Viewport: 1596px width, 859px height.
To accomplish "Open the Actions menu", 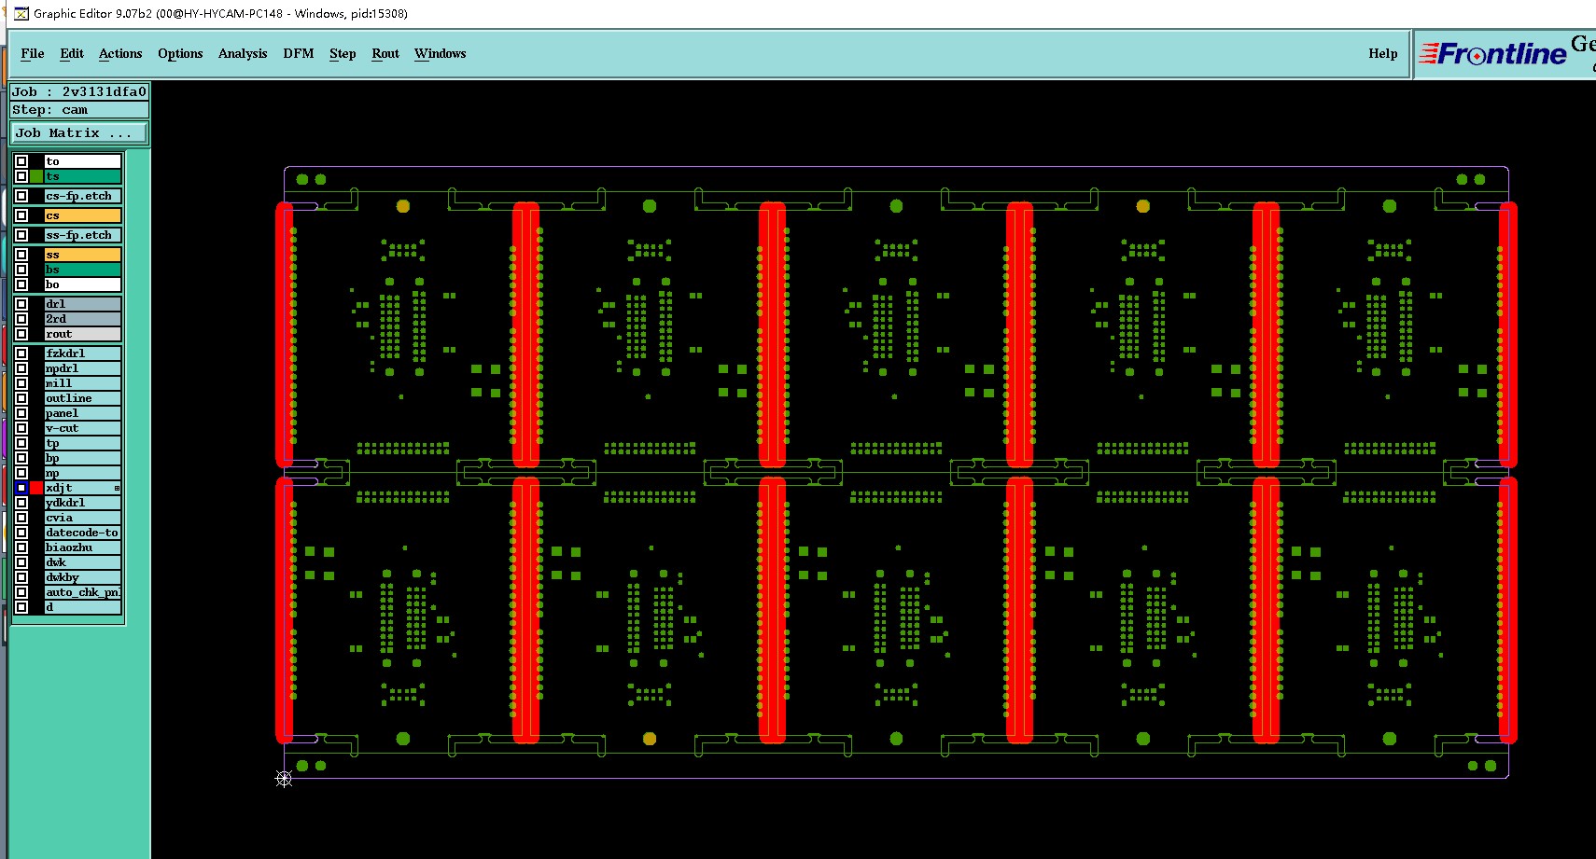I will point(120,53).
